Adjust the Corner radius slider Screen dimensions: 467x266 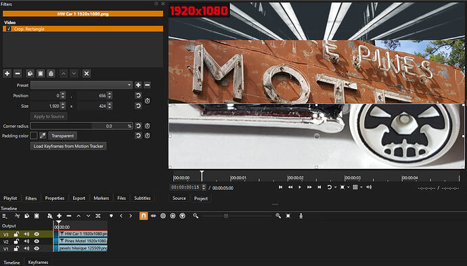coord(81,126)
